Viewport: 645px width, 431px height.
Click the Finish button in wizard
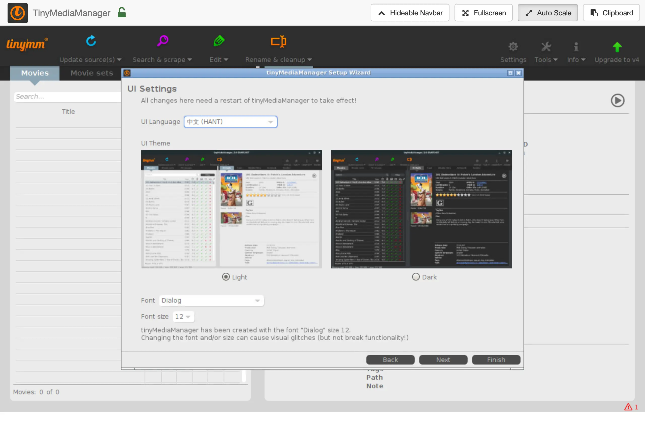pos(496,360)
